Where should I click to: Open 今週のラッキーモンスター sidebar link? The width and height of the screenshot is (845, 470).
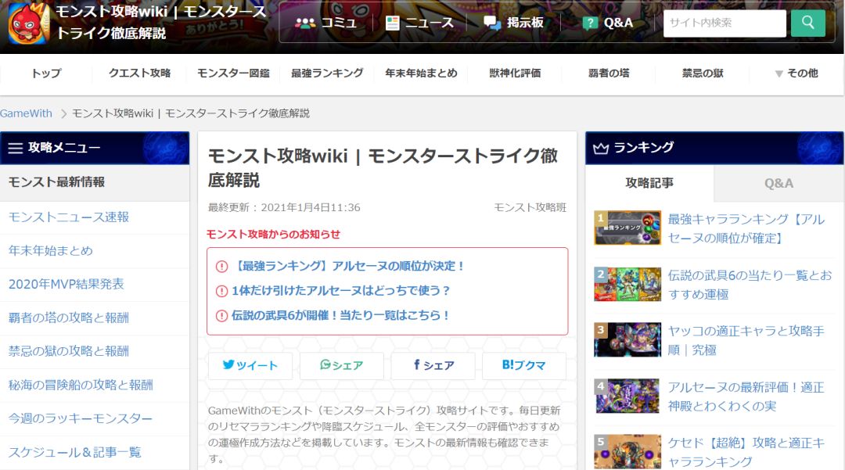tap(81, 418)
